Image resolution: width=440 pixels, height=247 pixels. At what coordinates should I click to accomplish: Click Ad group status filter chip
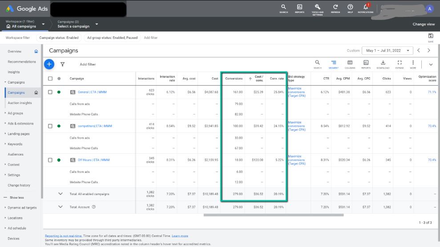tap(112, 37)
